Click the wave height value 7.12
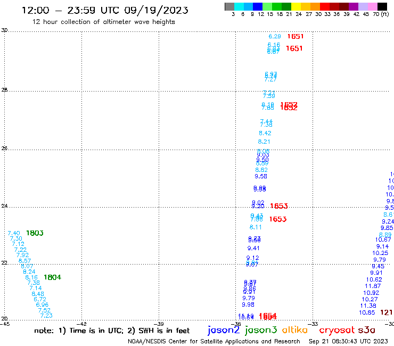 (x=18, y=244)
